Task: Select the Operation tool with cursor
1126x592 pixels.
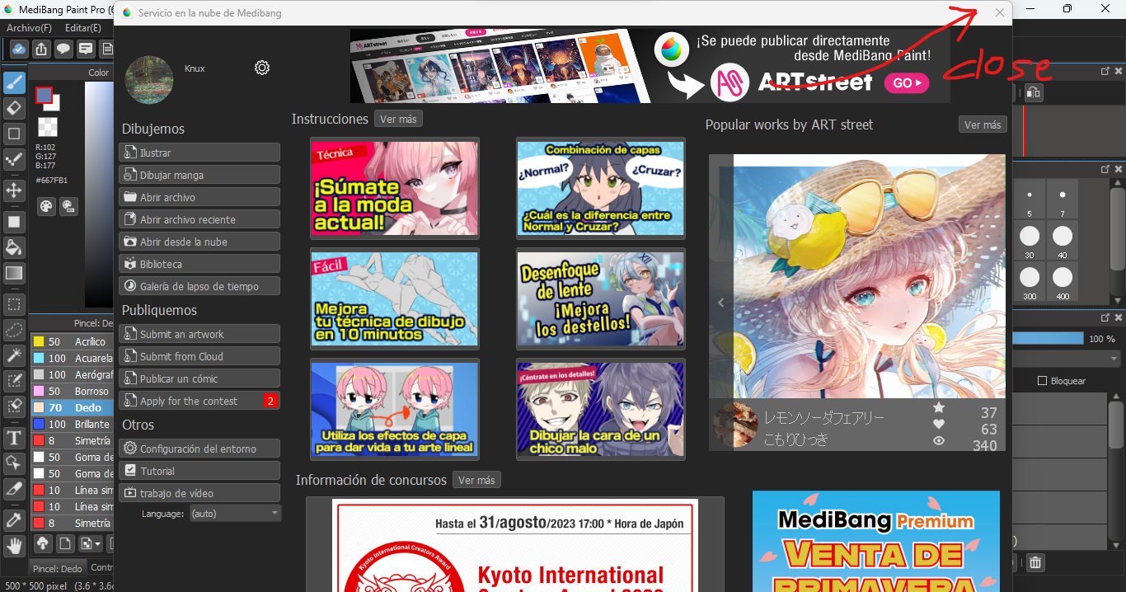Action: (x=14, y=463)
